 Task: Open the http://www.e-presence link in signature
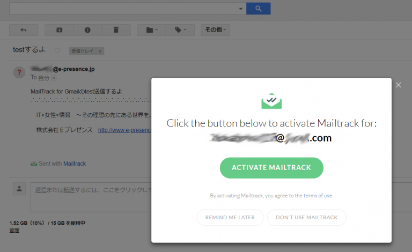(x=124, y=130)
